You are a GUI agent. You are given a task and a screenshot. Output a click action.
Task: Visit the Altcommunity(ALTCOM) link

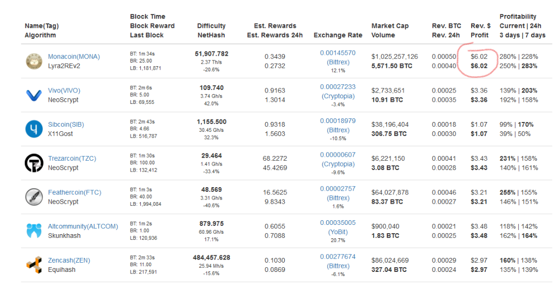pos(83,226)
